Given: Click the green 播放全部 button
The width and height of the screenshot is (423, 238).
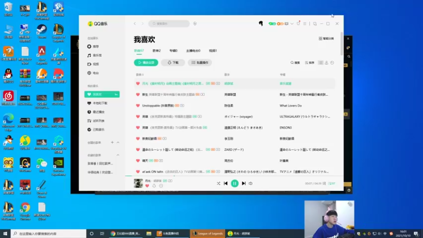Looking at the screenshot, I should [146, 62].
